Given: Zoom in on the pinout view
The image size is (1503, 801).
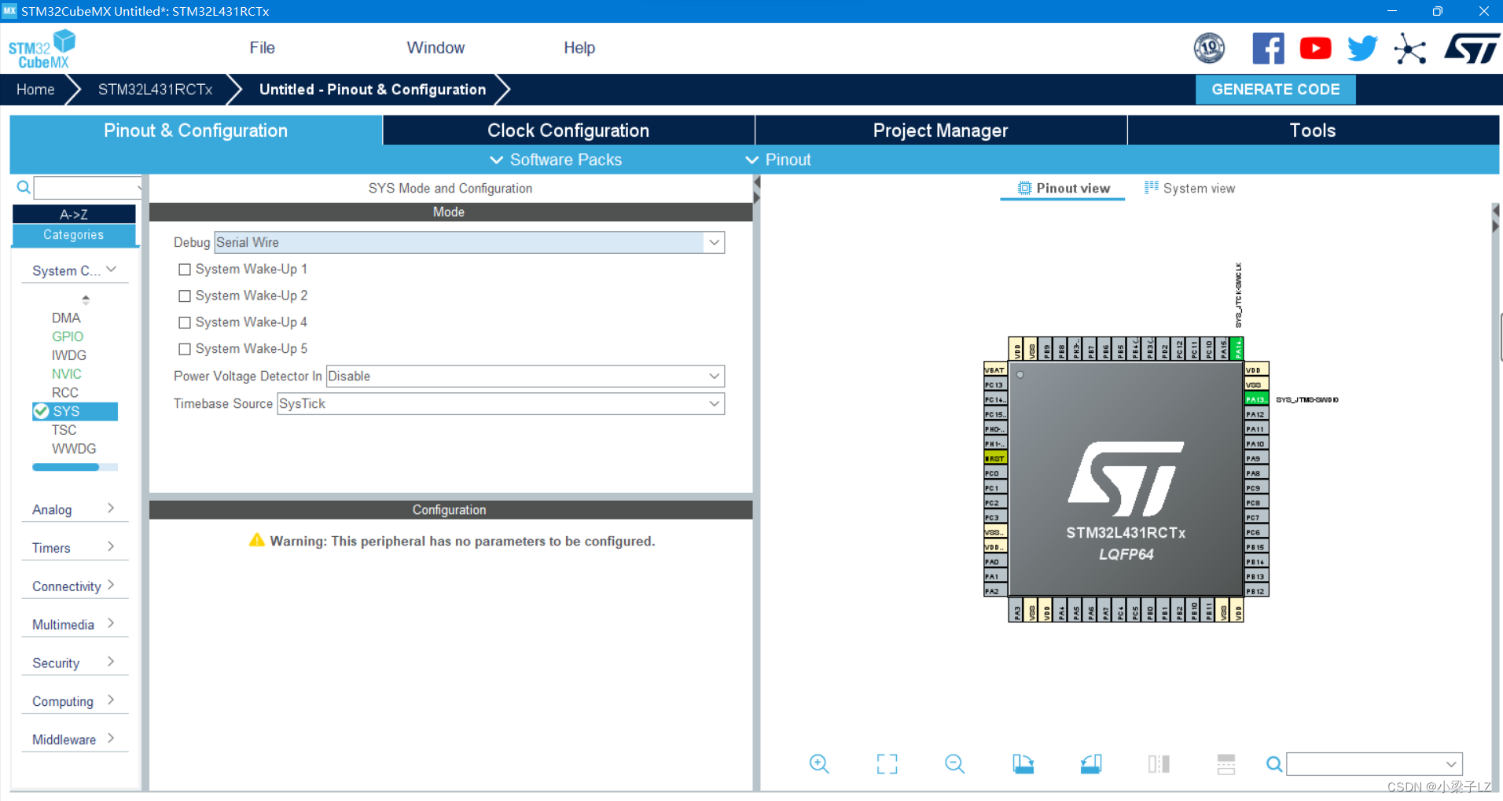Looking at the screenshot, I should click(818, 763).
